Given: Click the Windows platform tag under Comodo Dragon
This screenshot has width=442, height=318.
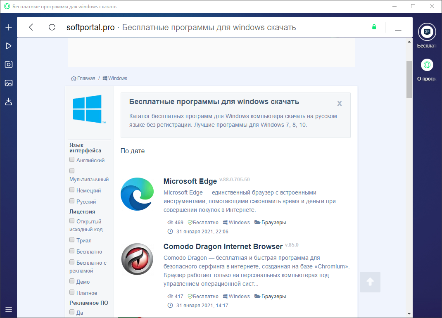Looking at the screenshot, I should click(236, 296).
